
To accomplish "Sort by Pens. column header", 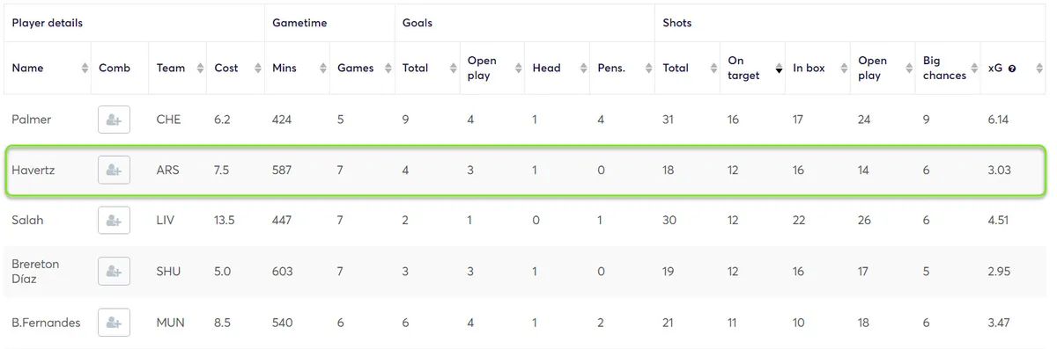I will point(622,69).
